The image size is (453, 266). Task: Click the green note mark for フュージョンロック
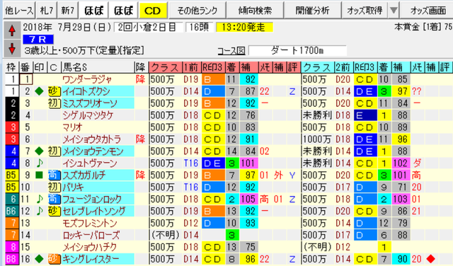tap(40, 199)
